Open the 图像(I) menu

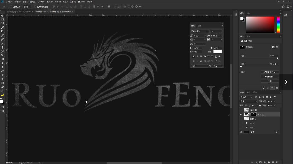(x=25, y=2)
